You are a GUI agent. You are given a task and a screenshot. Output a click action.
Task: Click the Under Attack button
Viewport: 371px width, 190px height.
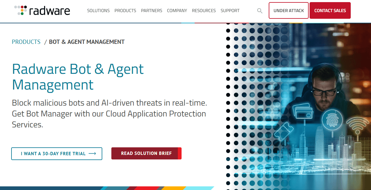(x=289, y=11)
